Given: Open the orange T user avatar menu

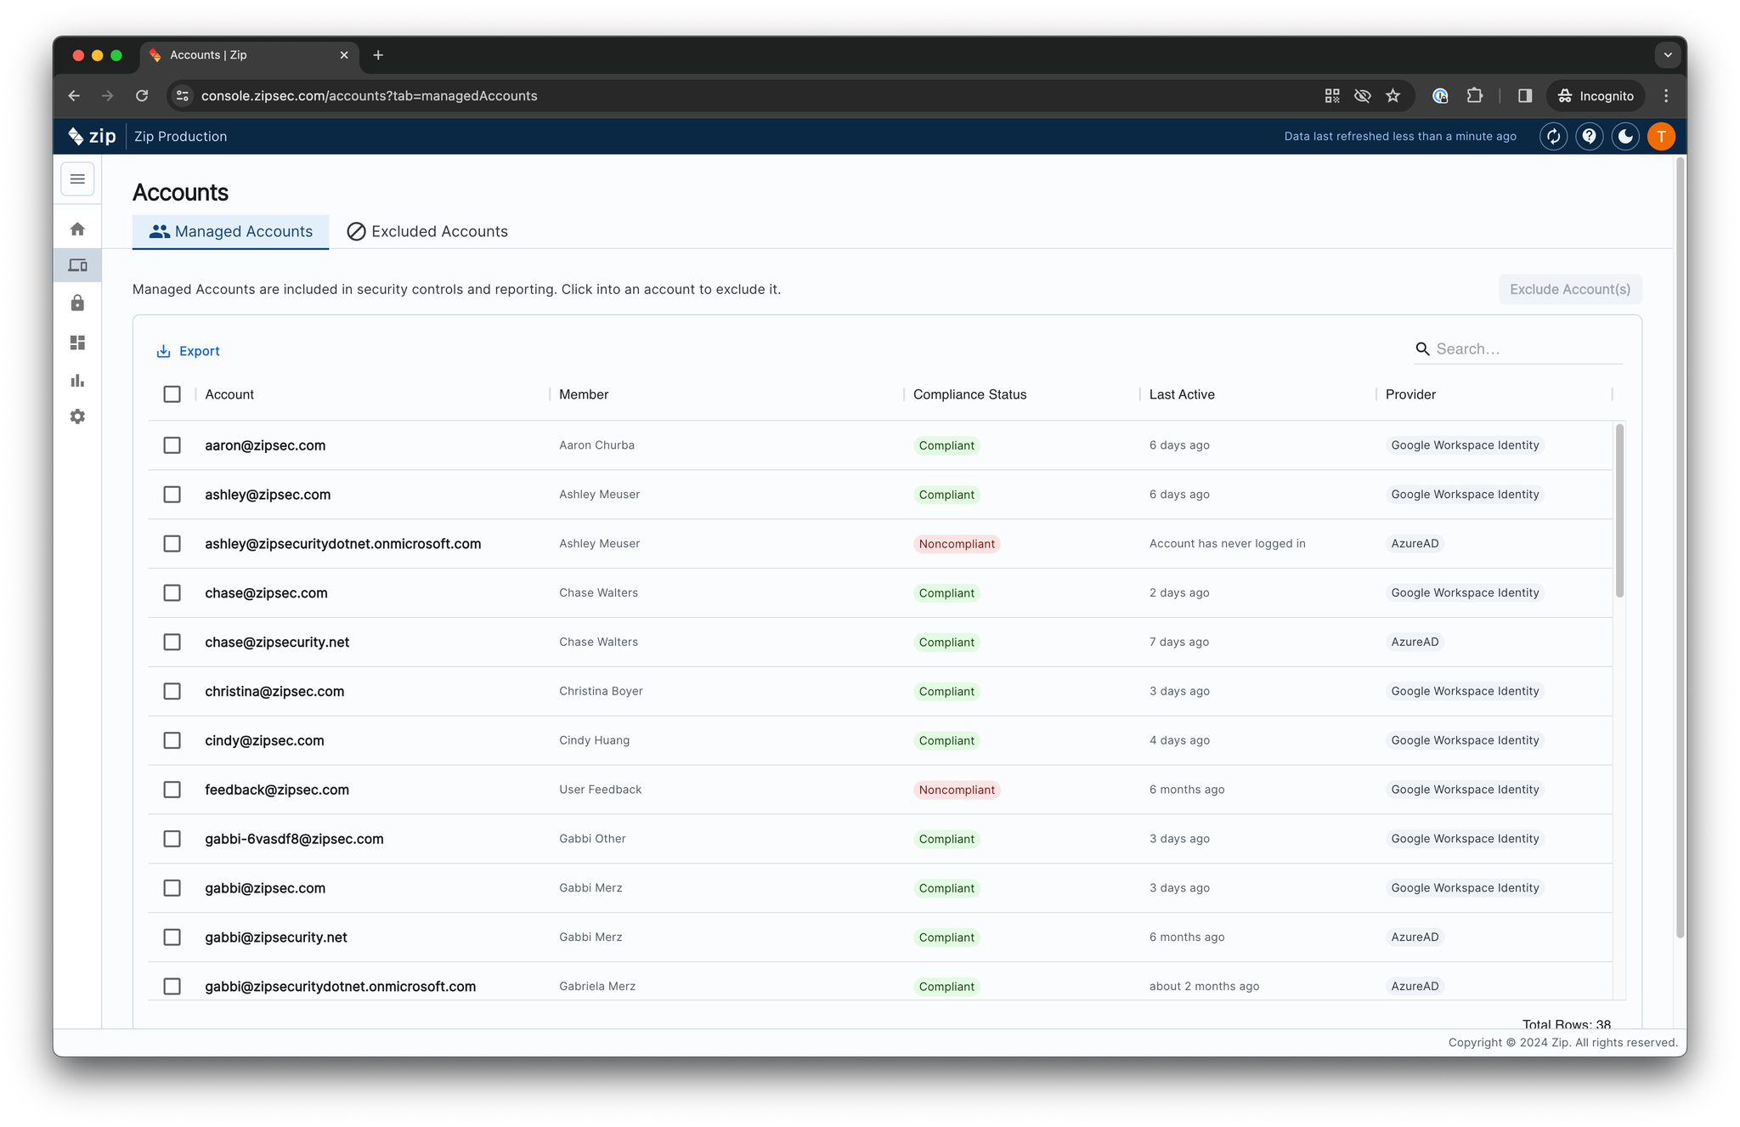Looking at the screenshot, I should click(1661, 136).
